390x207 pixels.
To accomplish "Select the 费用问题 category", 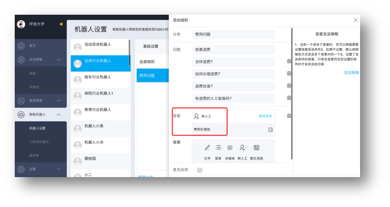I will (152, 75).
